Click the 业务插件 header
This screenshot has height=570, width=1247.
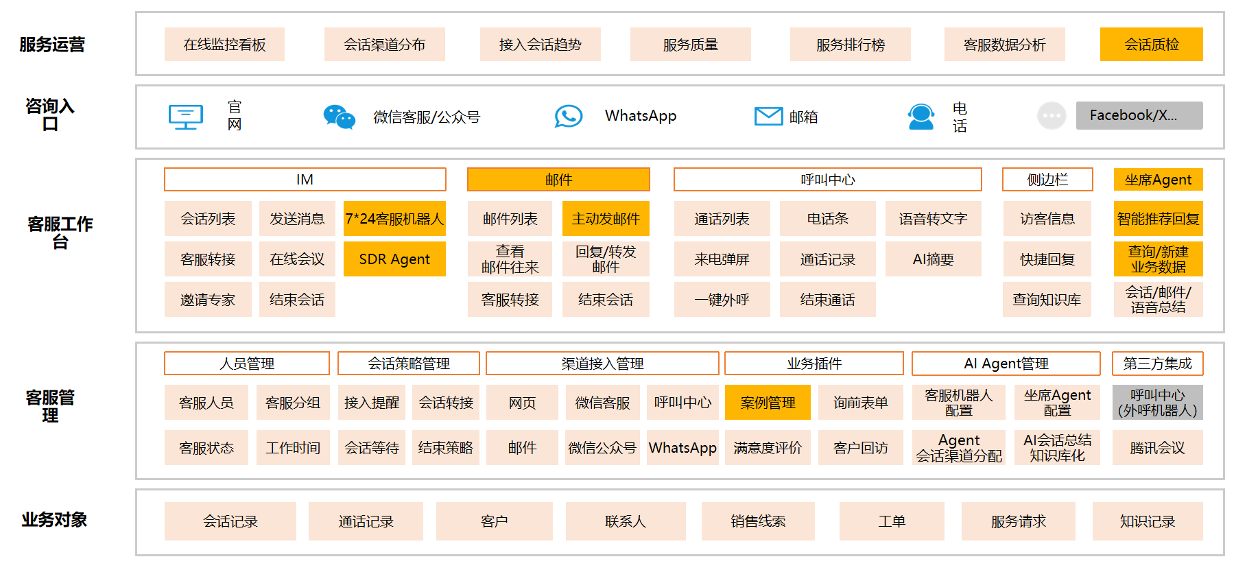(x=814, y=364)
